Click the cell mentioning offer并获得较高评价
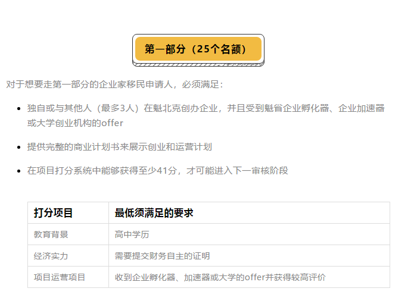The width and height of the screenshot is (417, 307). (249, 277)
